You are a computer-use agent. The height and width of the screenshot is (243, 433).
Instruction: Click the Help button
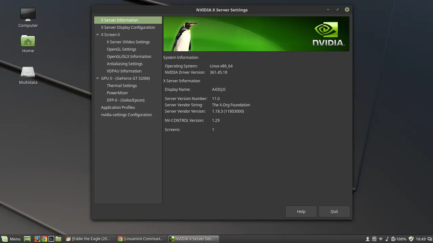tap(301, 212)
